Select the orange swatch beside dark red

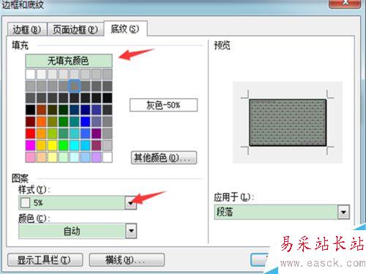coord(42,121)
